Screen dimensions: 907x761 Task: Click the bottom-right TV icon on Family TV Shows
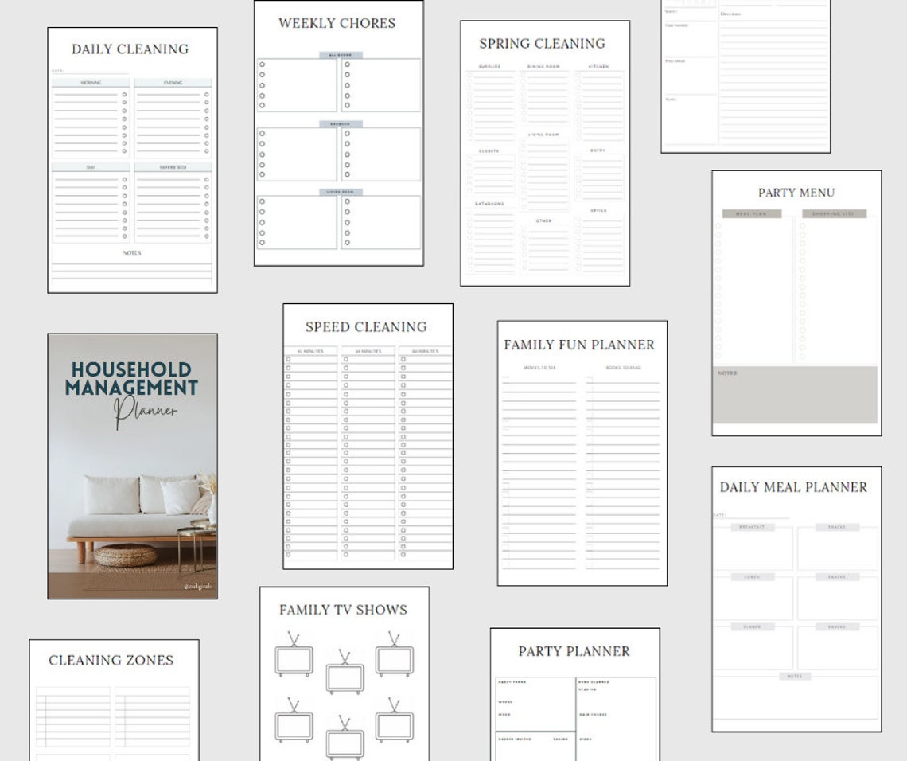pos(394,725)
